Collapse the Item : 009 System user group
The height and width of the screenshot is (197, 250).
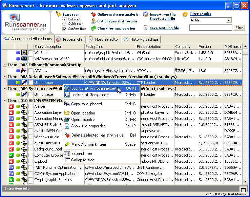tap(5, 89)
